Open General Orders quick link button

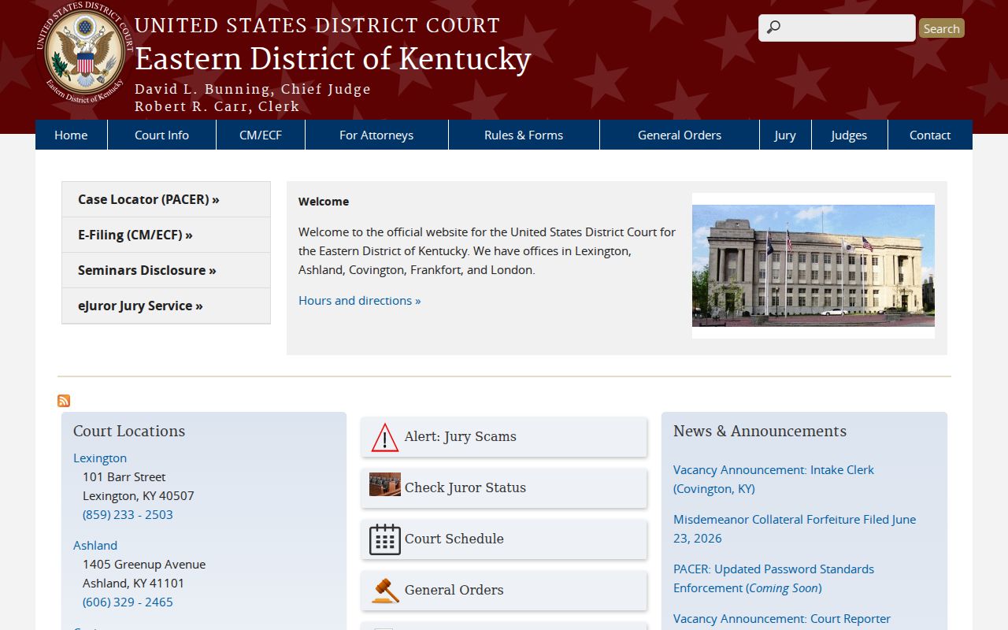[x=504, y=591]
